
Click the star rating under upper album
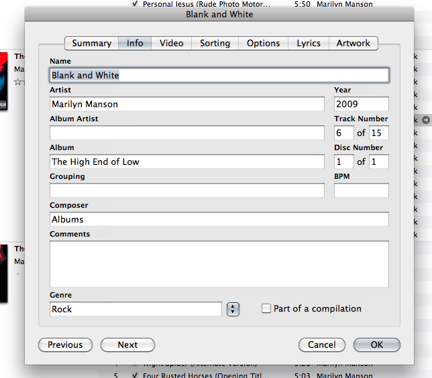[x=19, y=82]
